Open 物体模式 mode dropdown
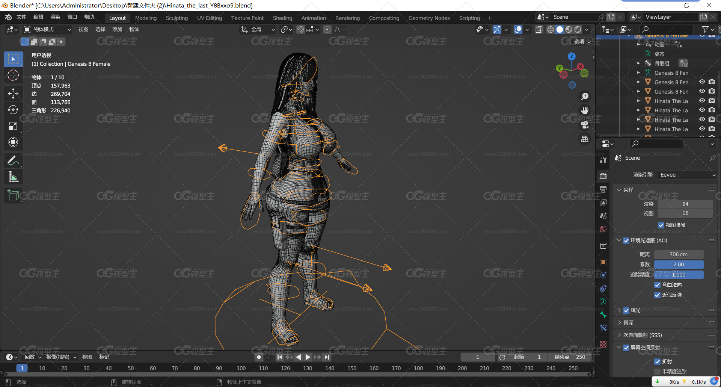This screenshot has width=721, height=387. [47, 29]
